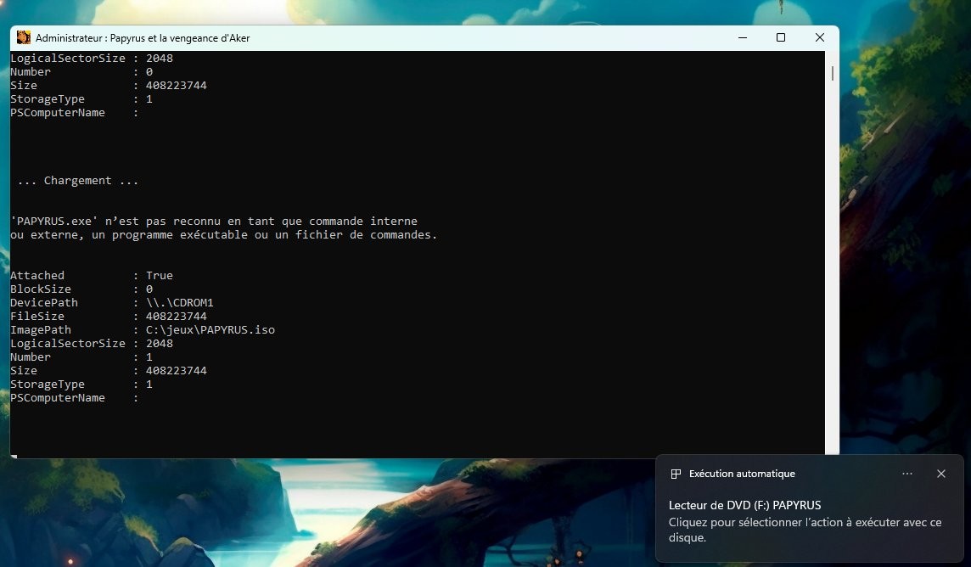This screenshot has height=567, width=971.
Task: Grab the console's vertical scrollbar thumb
Action: 833,73
